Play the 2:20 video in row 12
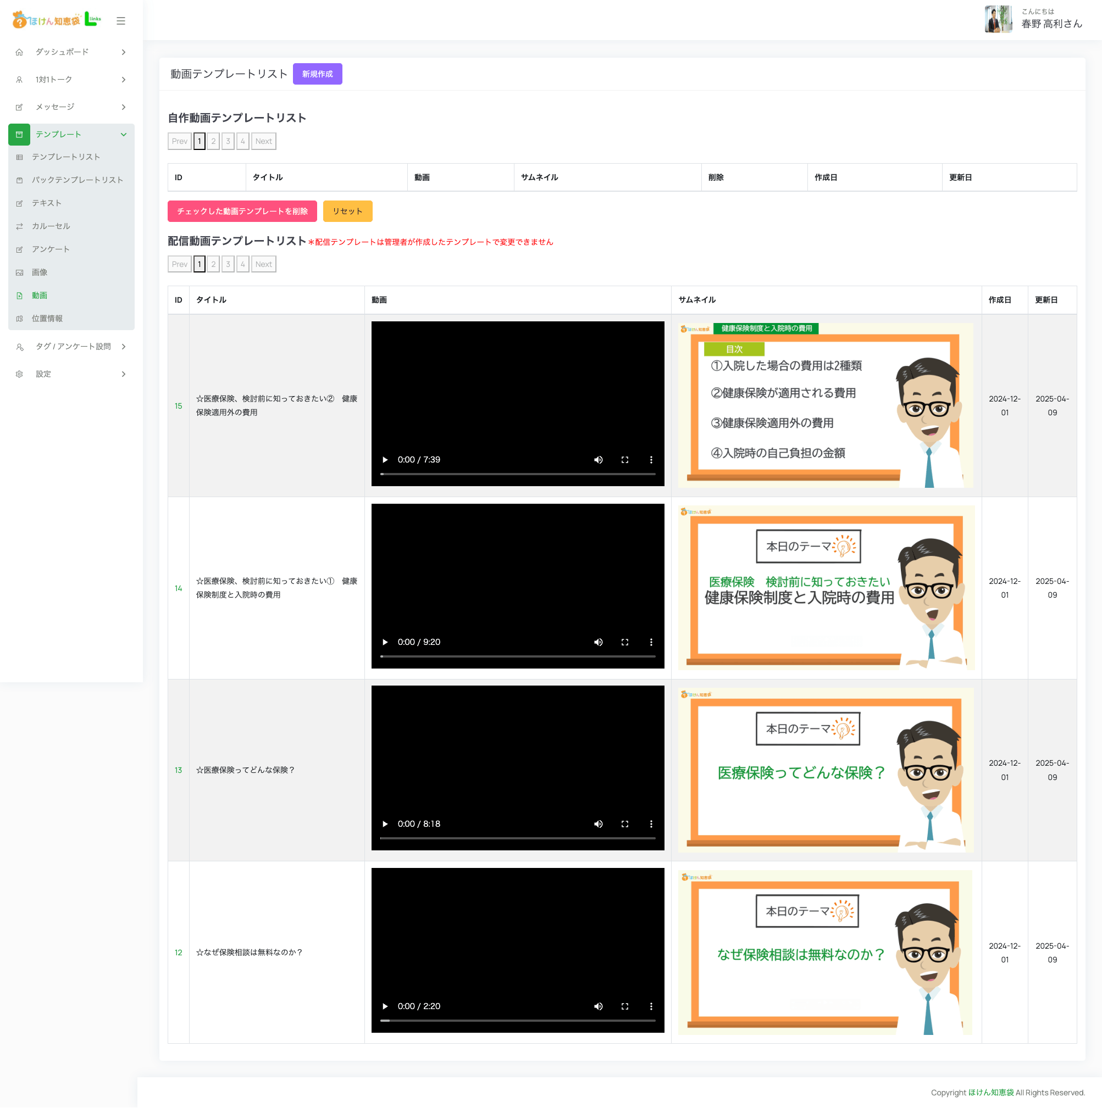The width and height of the screenshot is (1102, 1108). 385,1006
